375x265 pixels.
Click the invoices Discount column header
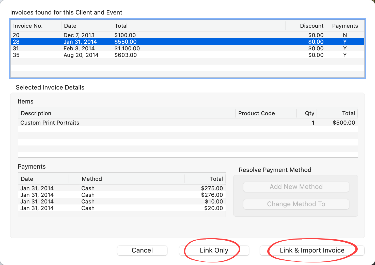[306, 26]
